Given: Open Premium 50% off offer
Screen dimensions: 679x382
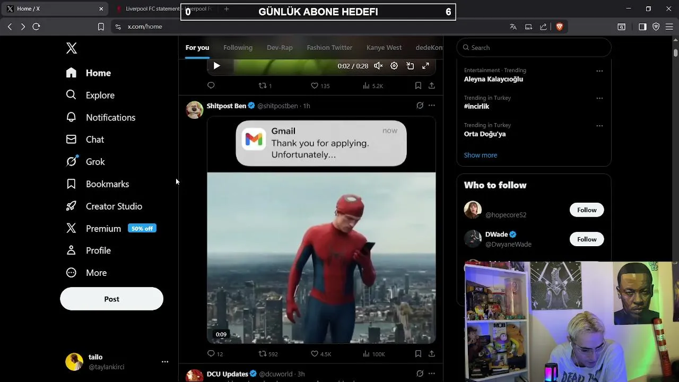Looking at the screenshot, I should point(111,229).
